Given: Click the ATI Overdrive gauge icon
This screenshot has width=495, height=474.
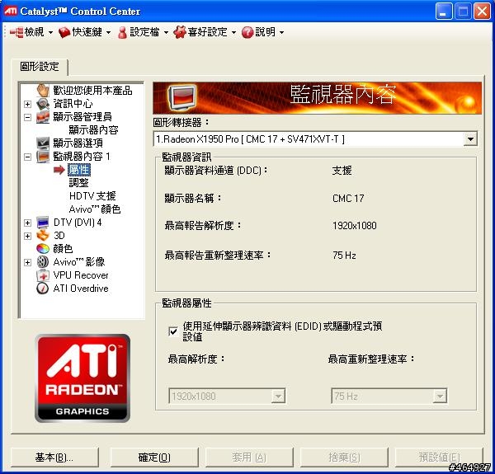Looking at the screenshot, I should pyautogui.click(x=43, y=289).
